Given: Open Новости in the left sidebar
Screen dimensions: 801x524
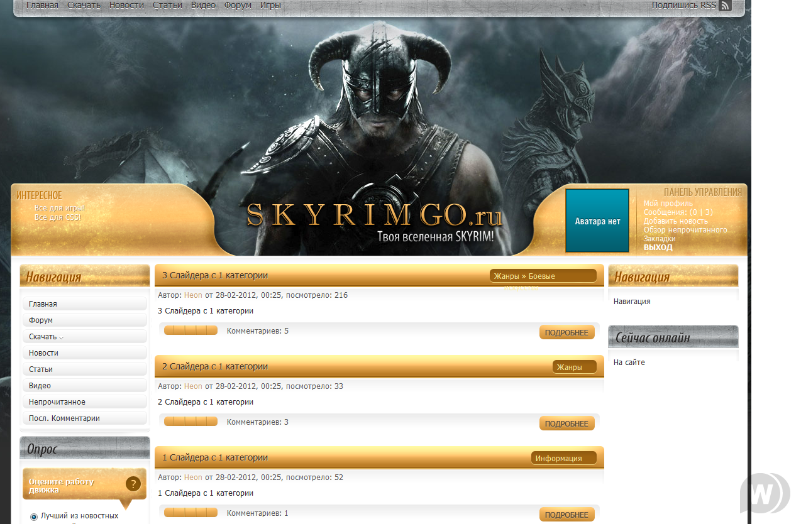Looking at the screenshot, I should (85, 353).
